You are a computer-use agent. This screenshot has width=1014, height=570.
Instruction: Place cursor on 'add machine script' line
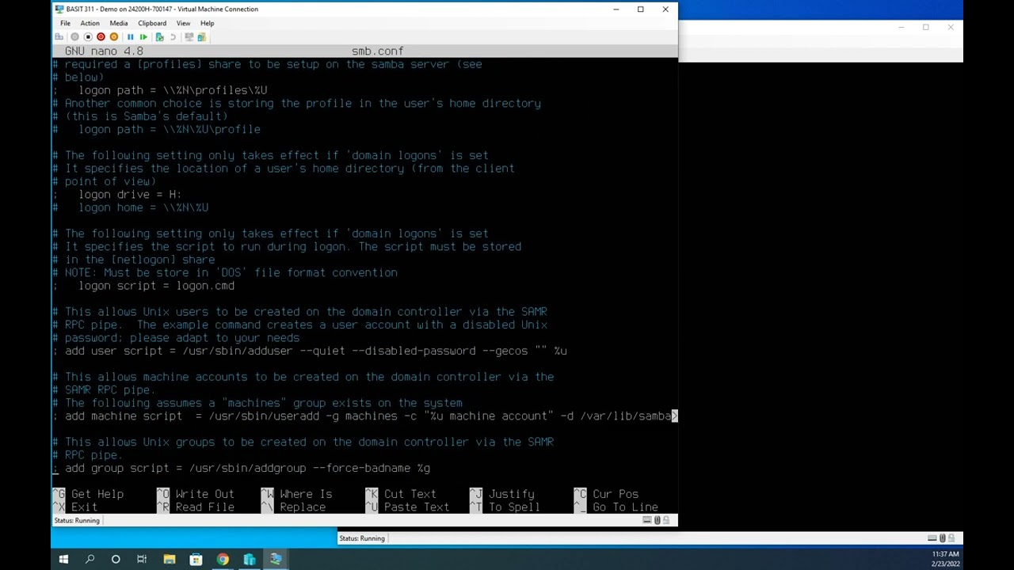(x=364, y=416)
